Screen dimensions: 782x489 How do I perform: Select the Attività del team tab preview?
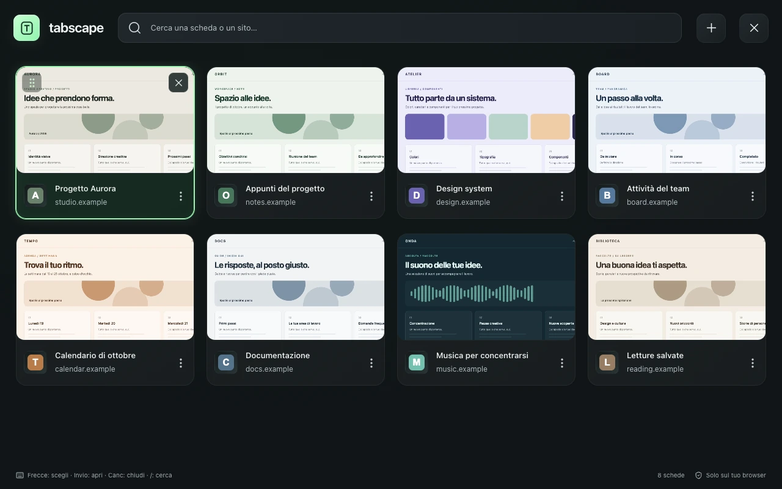click(x=677, y=120)
